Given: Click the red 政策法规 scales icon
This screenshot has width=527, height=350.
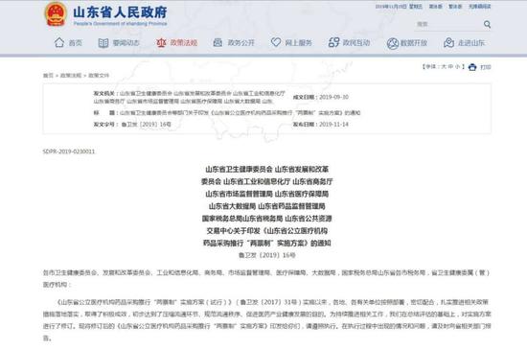Looking at the screenshot, I should [161, 43].
